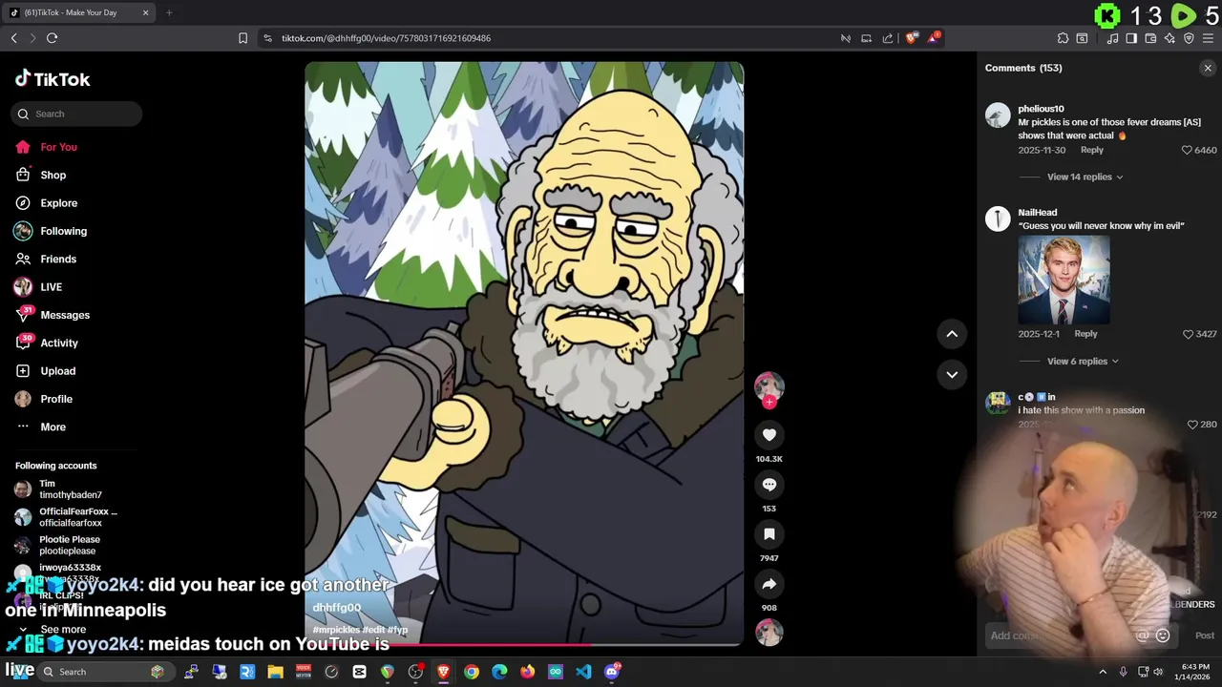This screenshot has width=1222, height=687.
Task: Click phelious10's avatar
Action: (998, 114)
